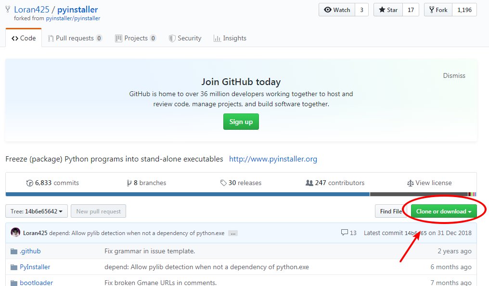Click the Projects board icon
The image size is (489, 286).
click(118, 38)
